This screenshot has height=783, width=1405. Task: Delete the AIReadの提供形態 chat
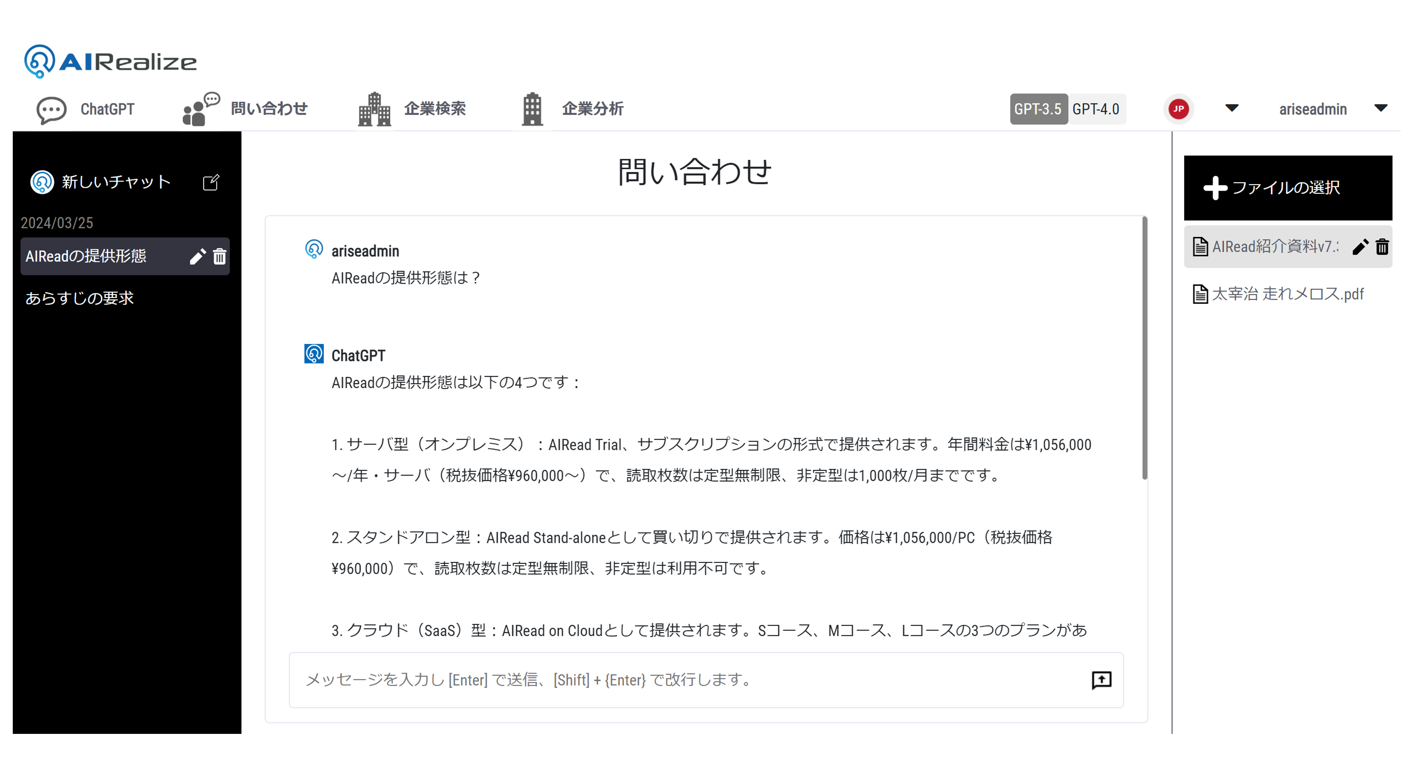point(219,256)
